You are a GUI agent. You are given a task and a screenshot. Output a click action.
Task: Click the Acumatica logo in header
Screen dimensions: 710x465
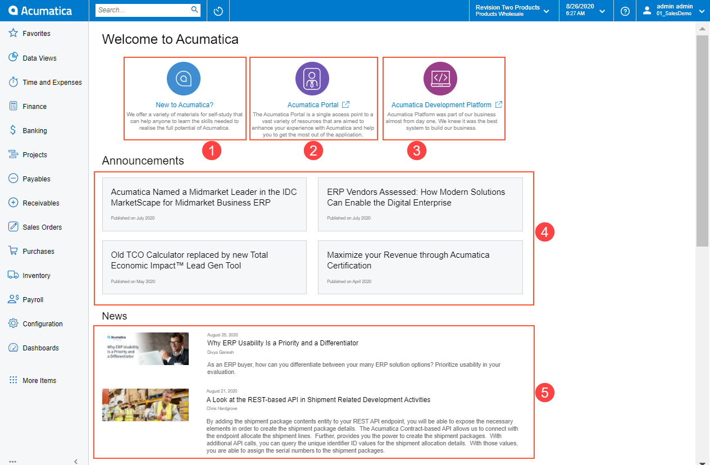pos(40,11)
